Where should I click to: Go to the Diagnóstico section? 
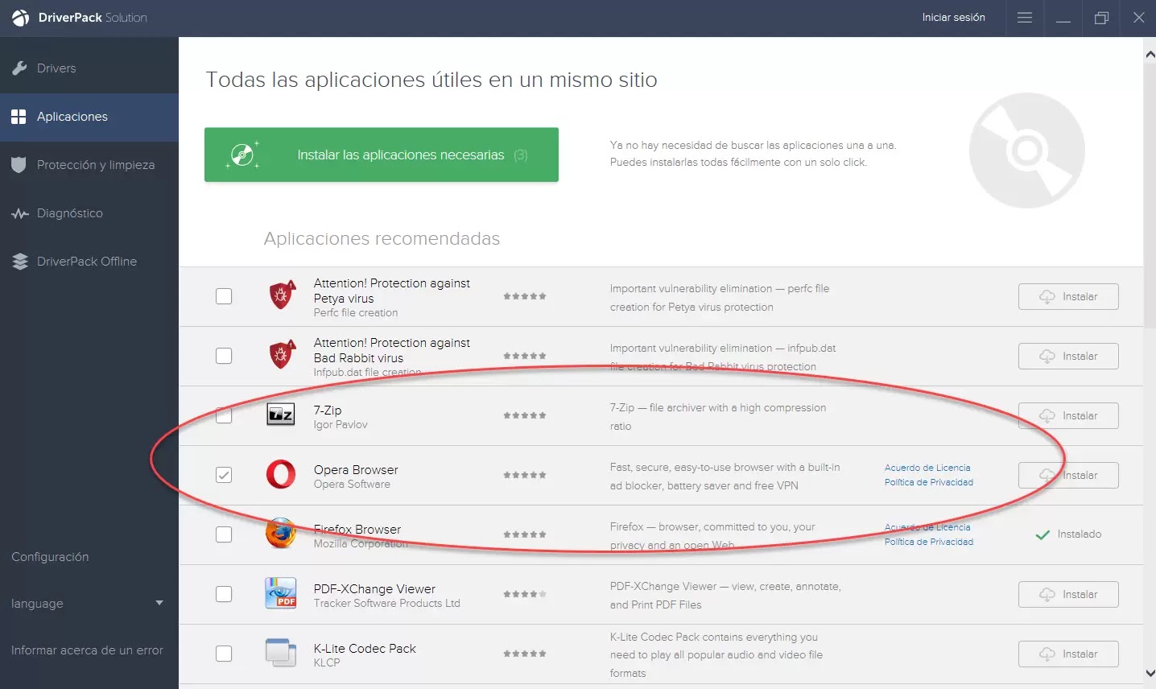89,213
